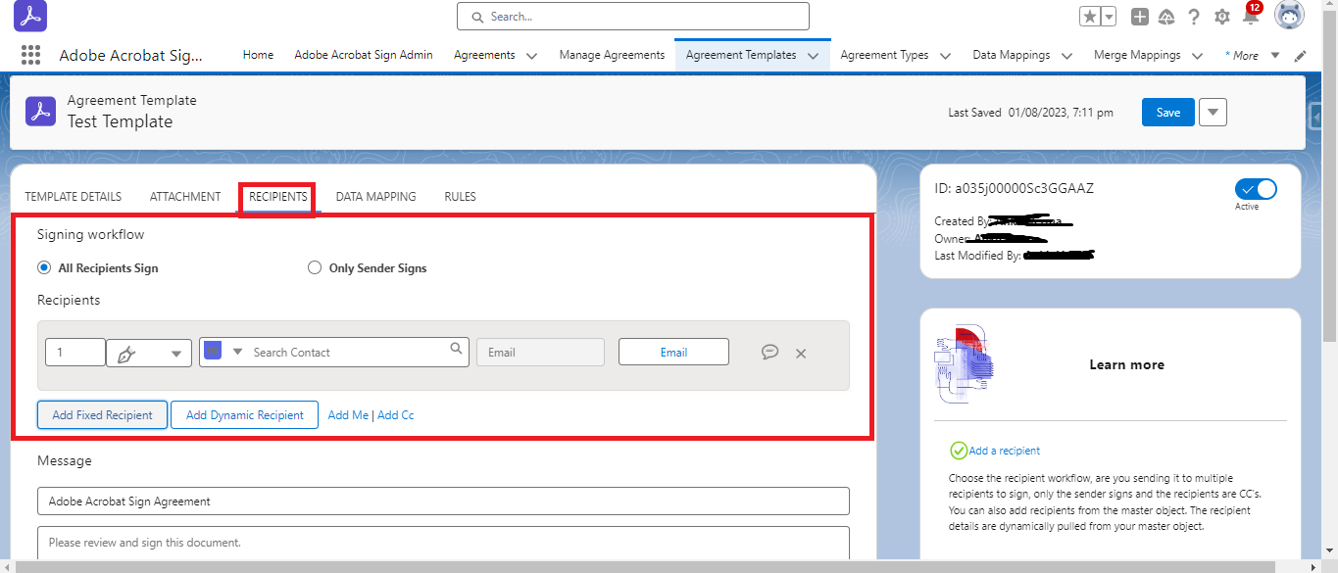Open Manage Agreements nav item

pos(612,55)
